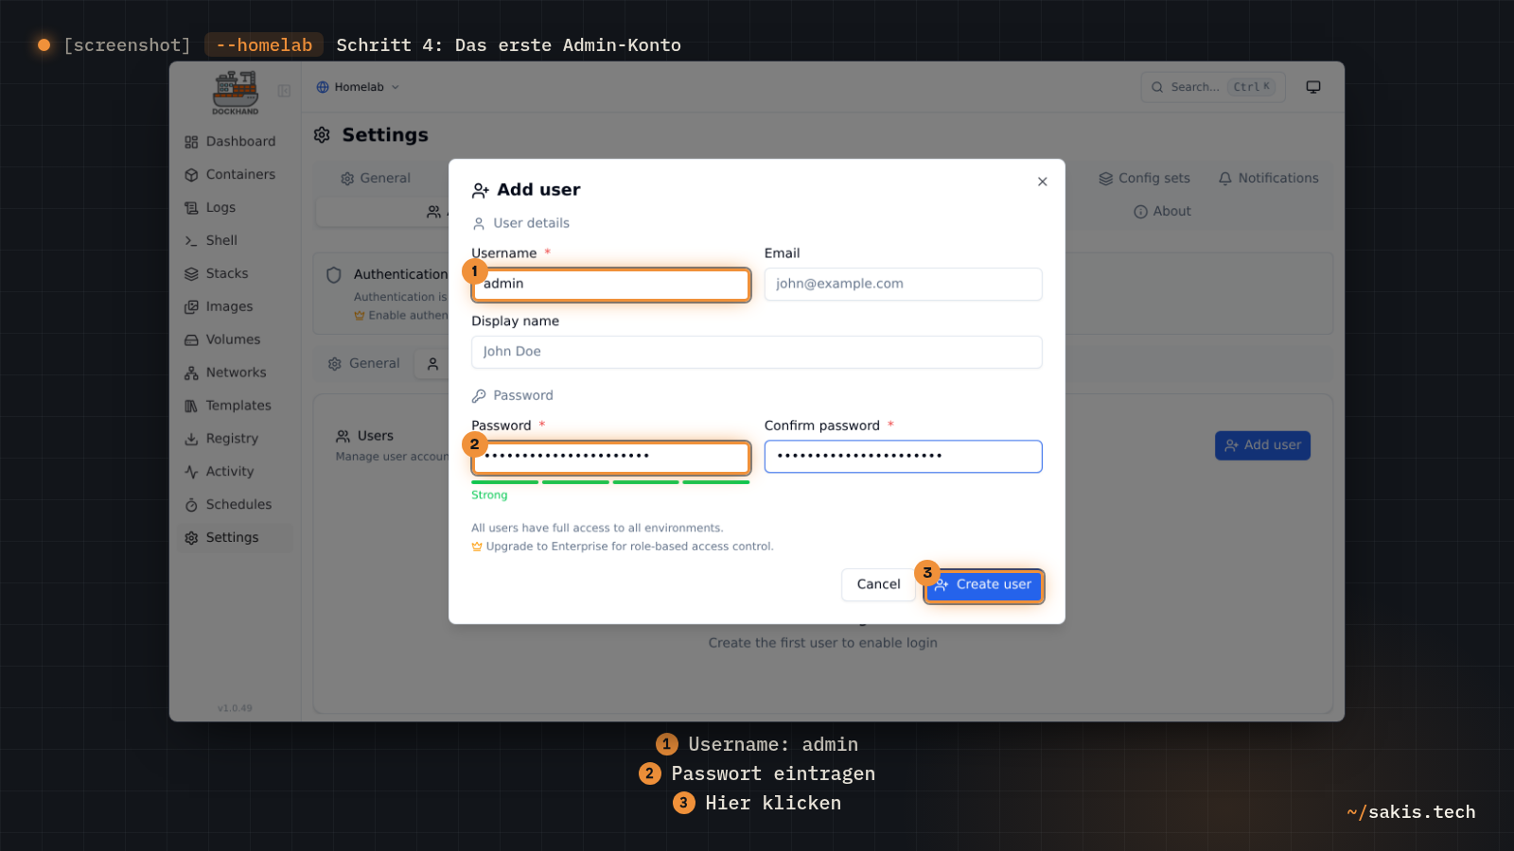Image resolution: width=1514 pixels, height=851 pixels.
Task: Click the Dockhand ship logo
Action: tap(236, 92)
